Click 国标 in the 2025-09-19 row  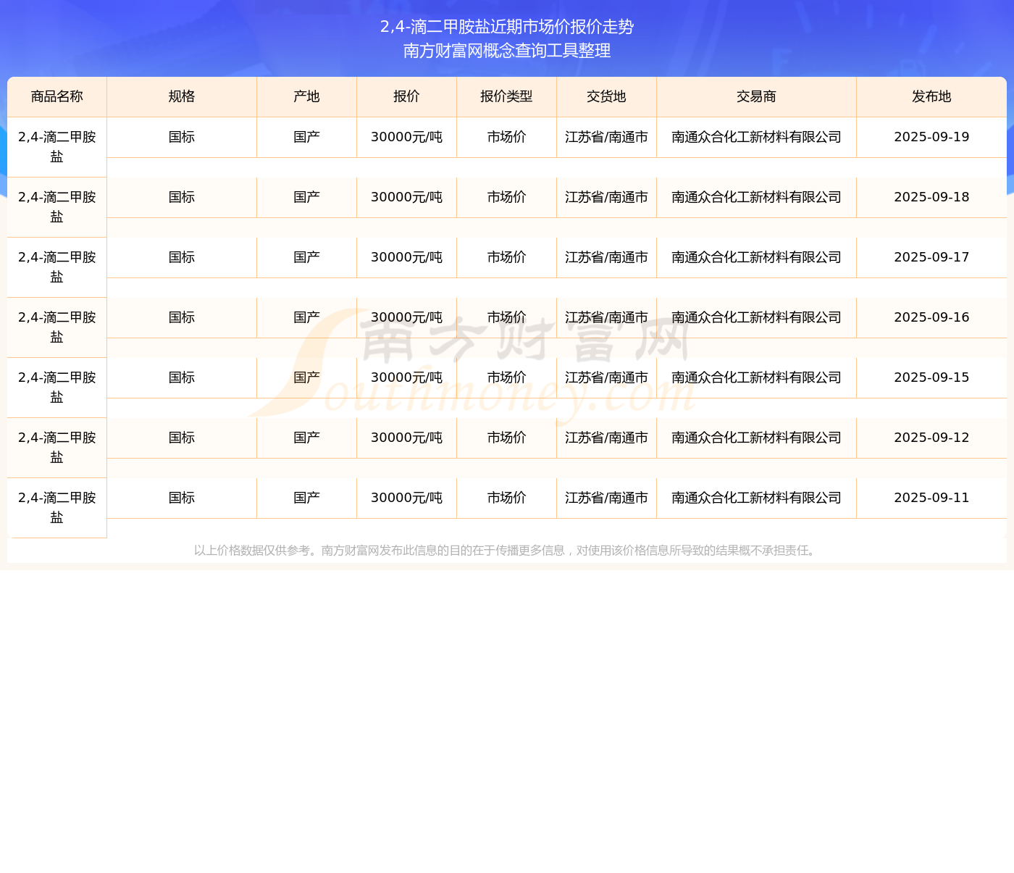click(x=182, y=137)
